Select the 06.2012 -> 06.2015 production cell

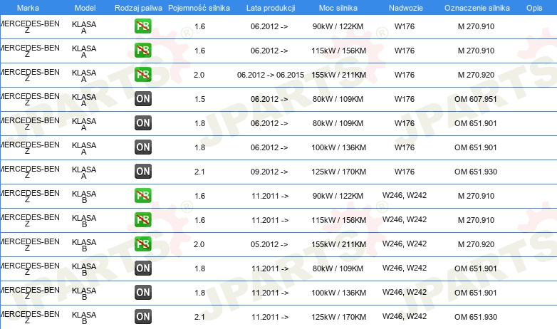click(x=271, y=75)
